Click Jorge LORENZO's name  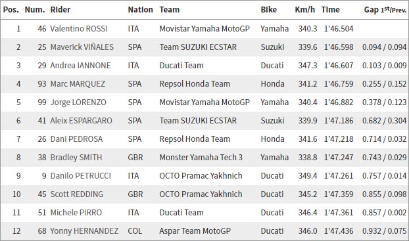[x=78, y=102]
